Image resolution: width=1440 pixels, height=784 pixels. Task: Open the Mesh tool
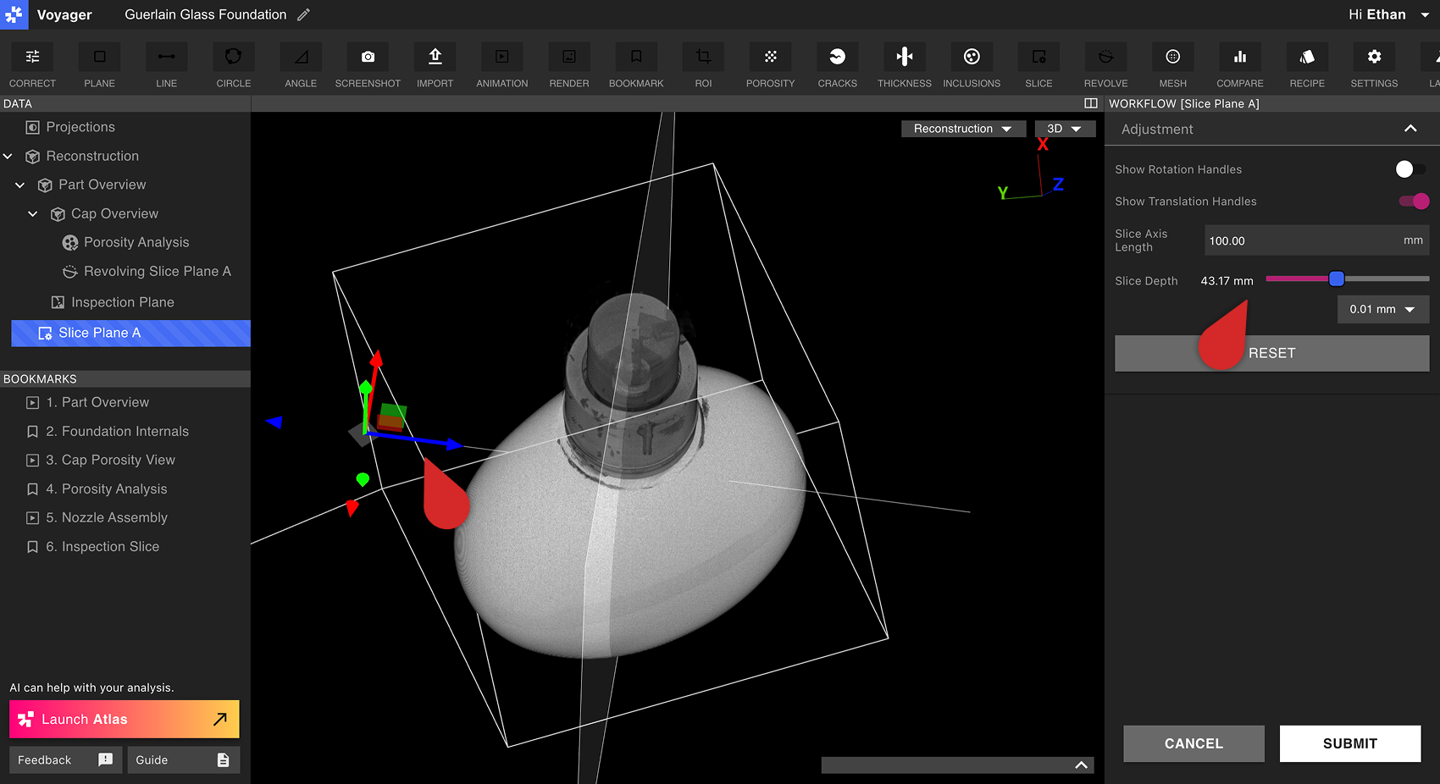pos(1172,57)
